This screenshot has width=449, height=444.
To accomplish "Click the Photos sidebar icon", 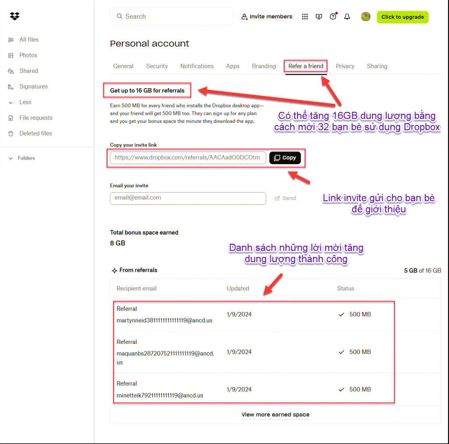I will (11, 55).
